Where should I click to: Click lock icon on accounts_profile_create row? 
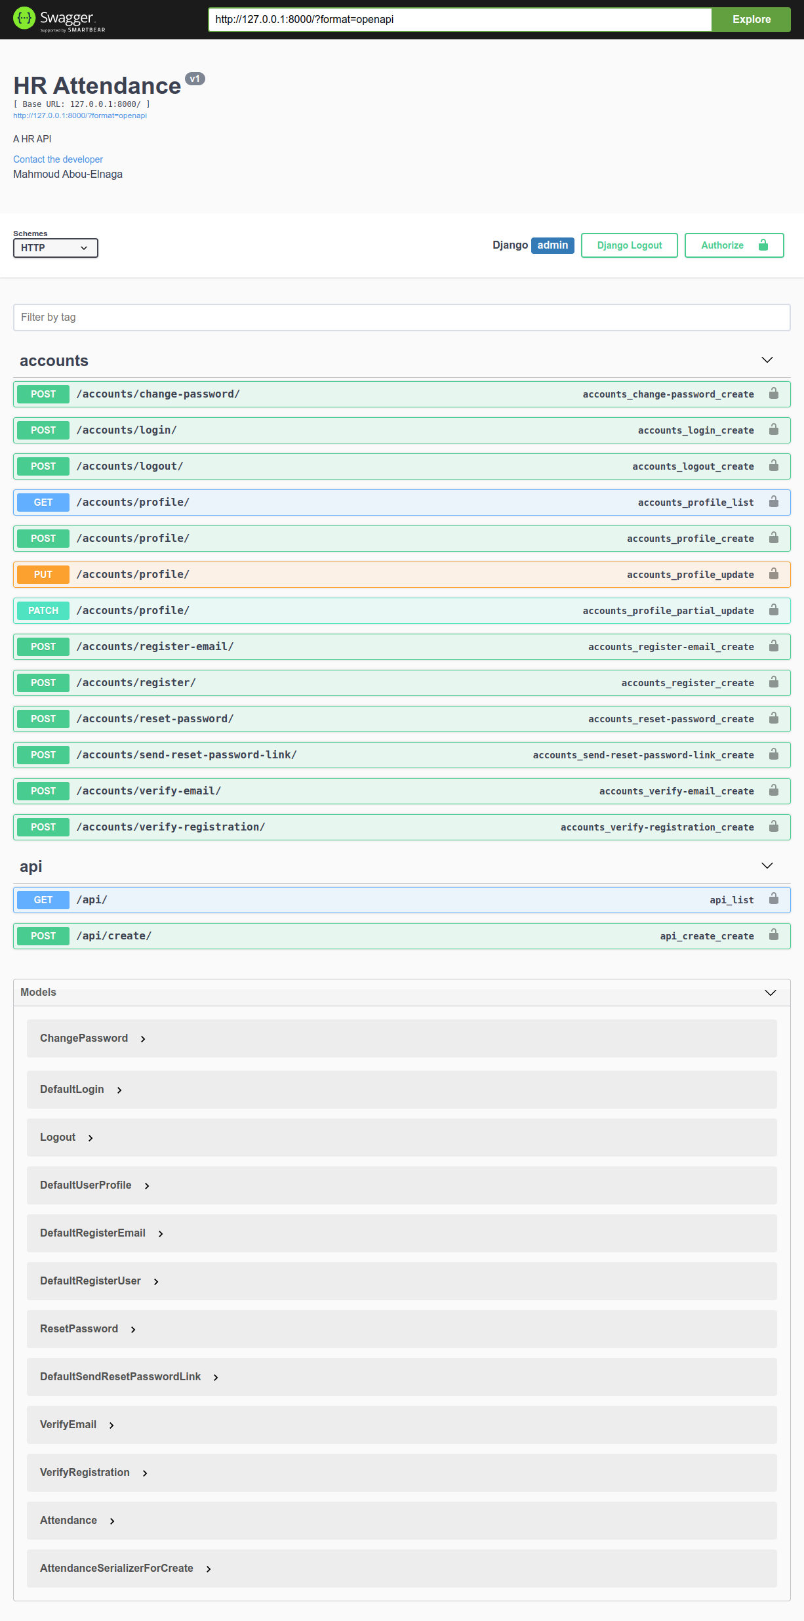[774, 538]
